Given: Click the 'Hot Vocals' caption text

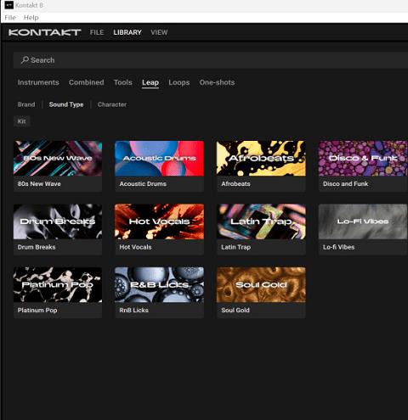Looking at the screenshot, I should [135, 247].
